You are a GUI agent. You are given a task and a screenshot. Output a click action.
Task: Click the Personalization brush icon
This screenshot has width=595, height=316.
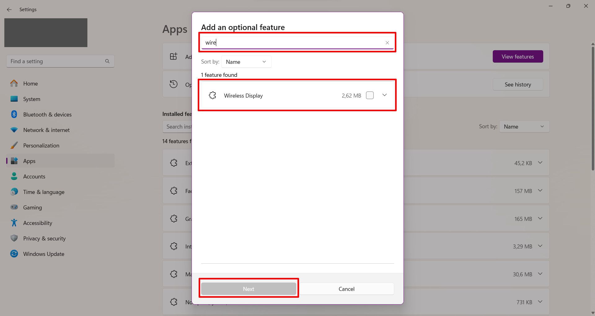(x=14, y=146)
